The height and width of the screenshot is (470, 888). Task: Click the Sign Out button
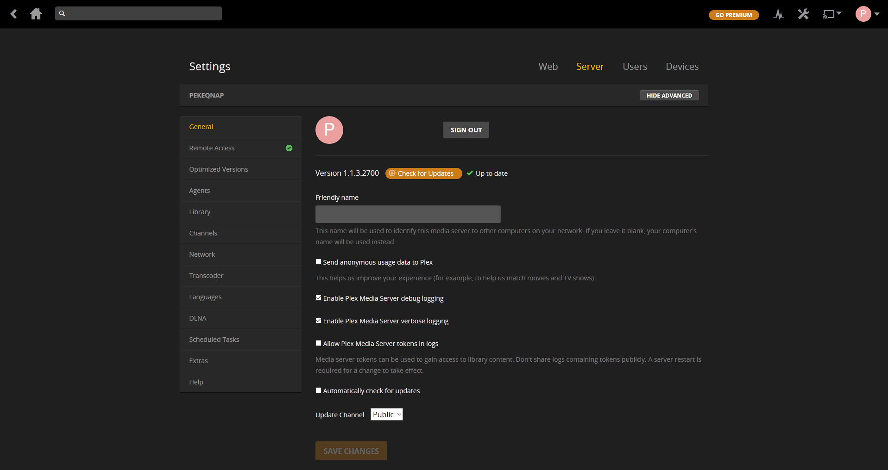(x=466, y=130)
